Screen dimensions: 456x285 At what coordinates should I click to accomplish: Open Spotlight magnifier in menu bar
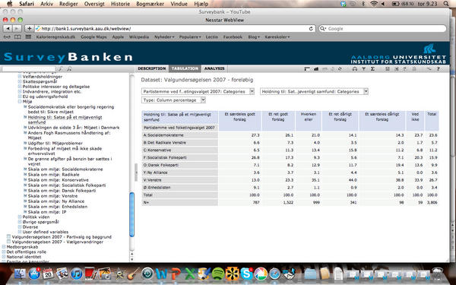(x=446, y=4)
